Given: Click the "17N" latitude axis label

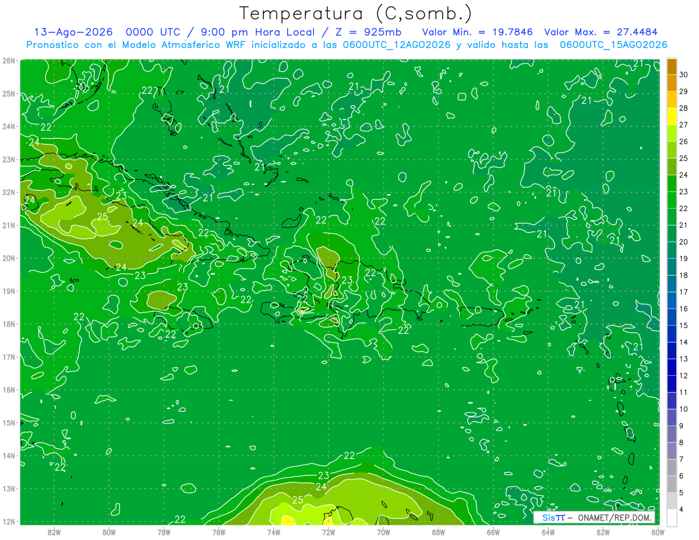Looking at the screenshot, I should [8, 357].
